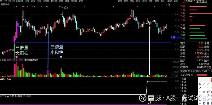This screenshot has height=105, width=212.
Task: Click the 外盘 108579 value
Action: click(199, 57)
